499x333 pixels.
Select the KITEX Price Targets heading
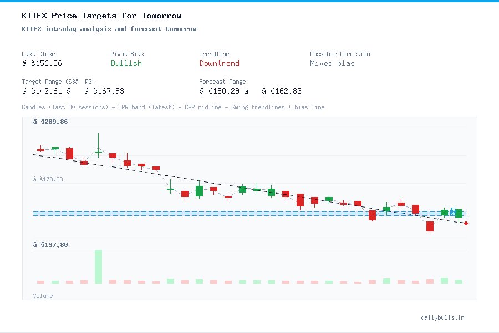click(100, 16)
